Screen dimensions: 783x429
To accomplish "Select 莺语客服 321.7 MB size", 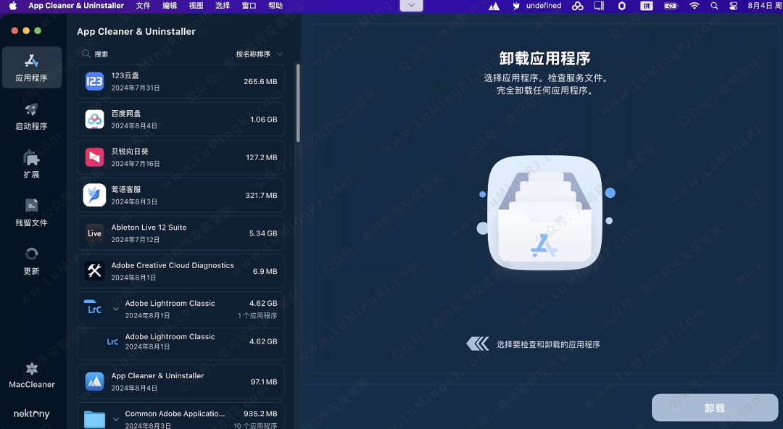I will click(261, 195).
